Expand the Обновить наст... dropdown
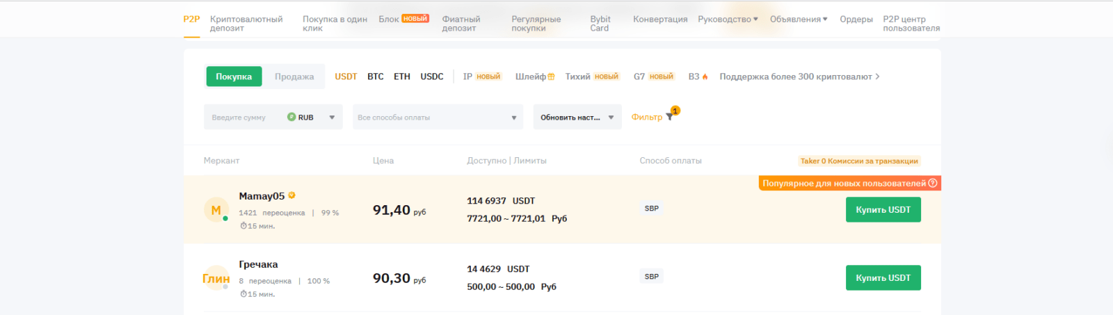This screenshot has width=1113, height=315. 577,118
